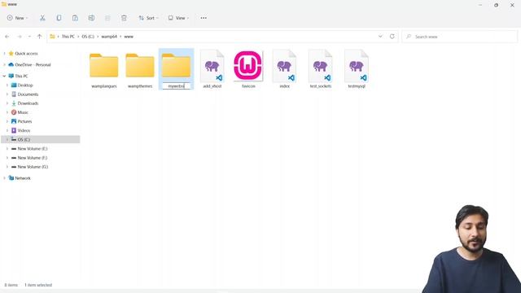
Task: Open Pictures in navigation pane
Action: pyautogui.click(x=24, y=121)
